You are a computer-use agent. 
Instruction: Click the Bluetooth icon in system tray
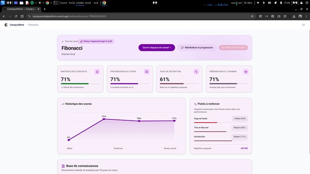tap(263, 3)
